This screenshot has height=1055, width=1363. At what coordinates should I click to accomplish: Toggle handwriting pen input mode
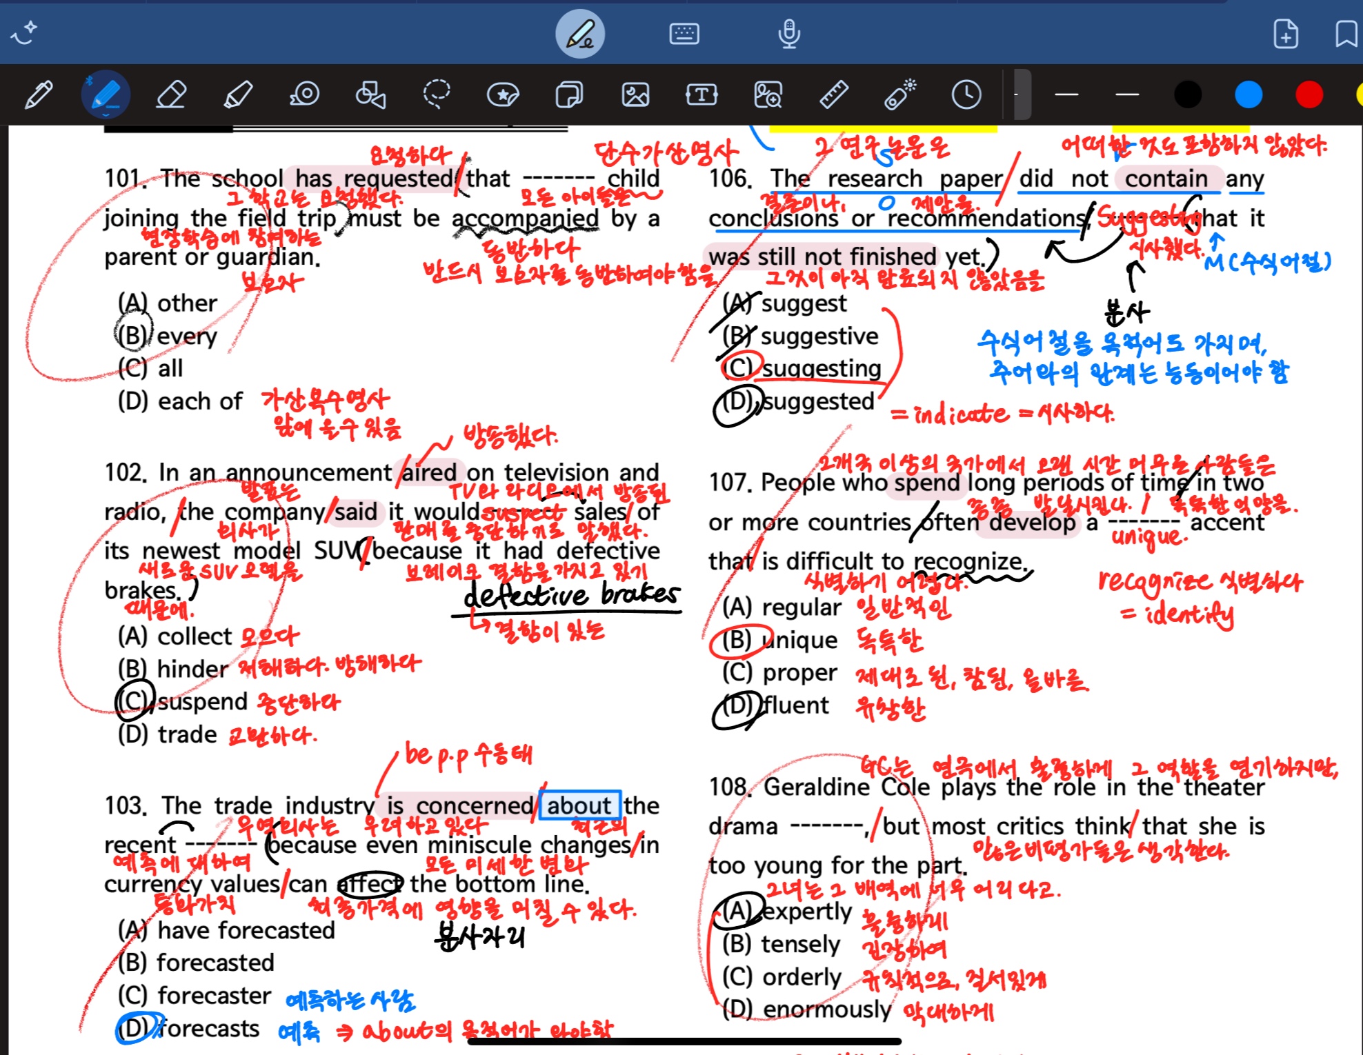579,34
